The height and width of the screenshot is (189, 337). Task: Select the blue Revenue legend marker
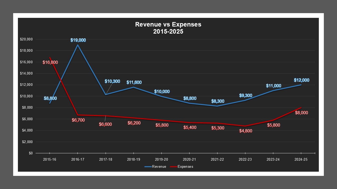(x=148, y=166)
